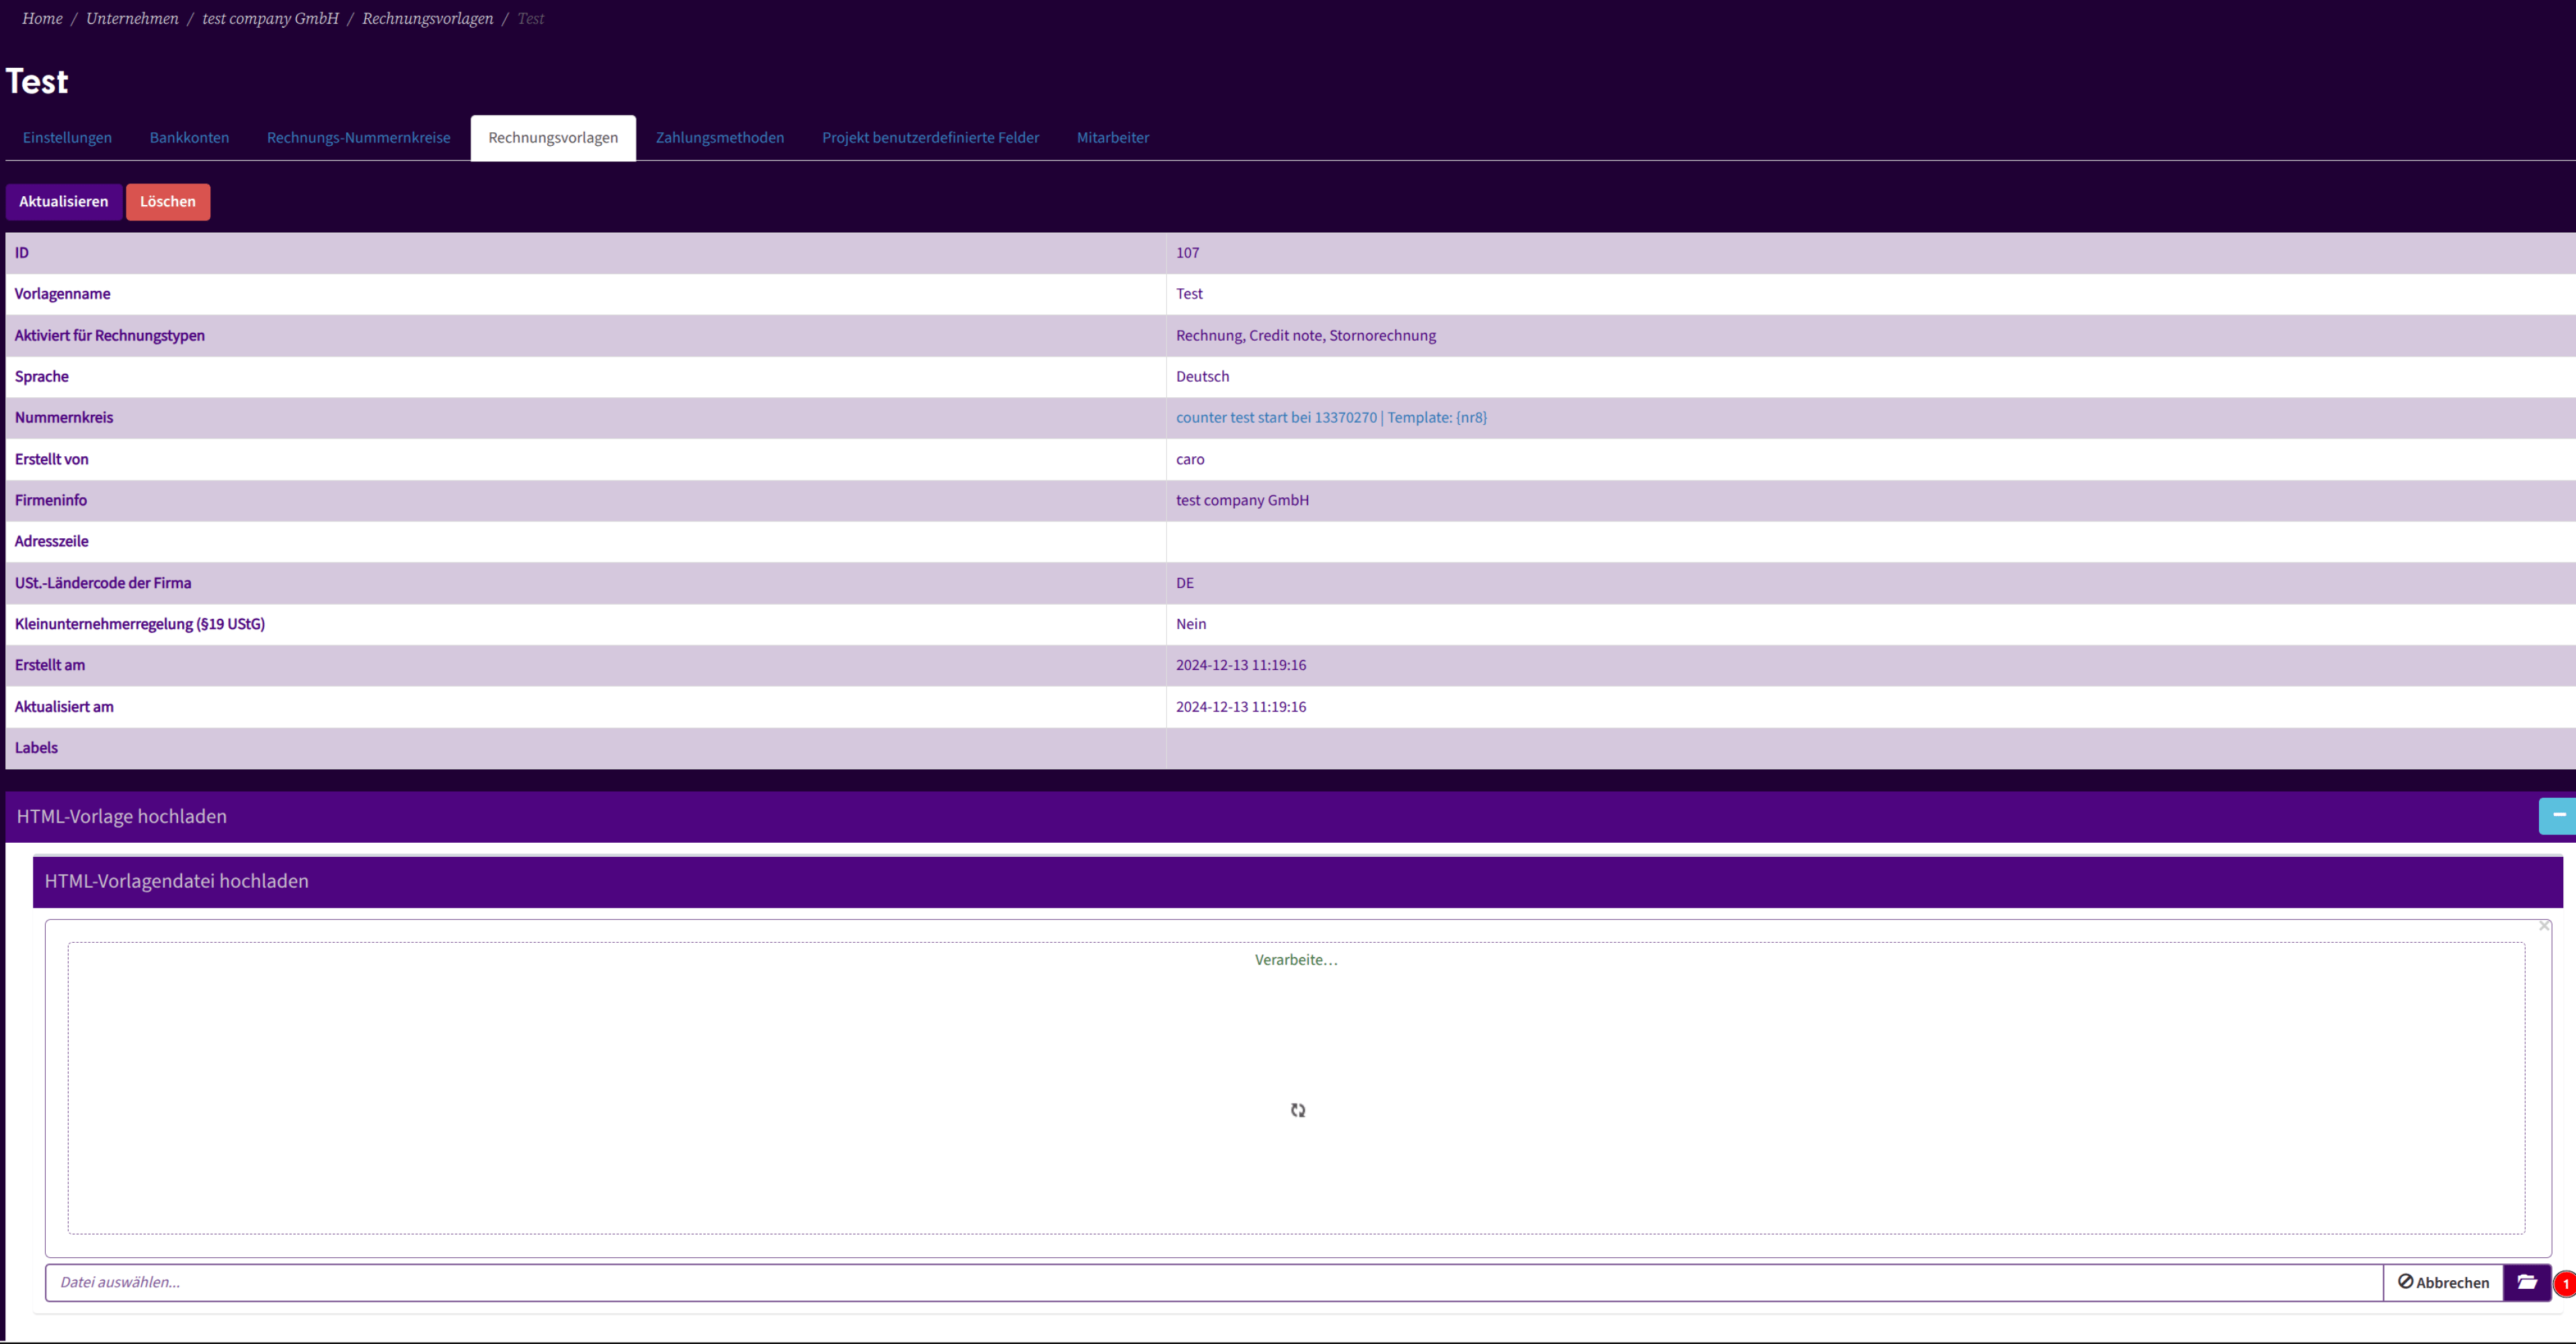Switch to the Bankkonten tab
This screenshot has height=1344, width=2576.
click(189, 138)
